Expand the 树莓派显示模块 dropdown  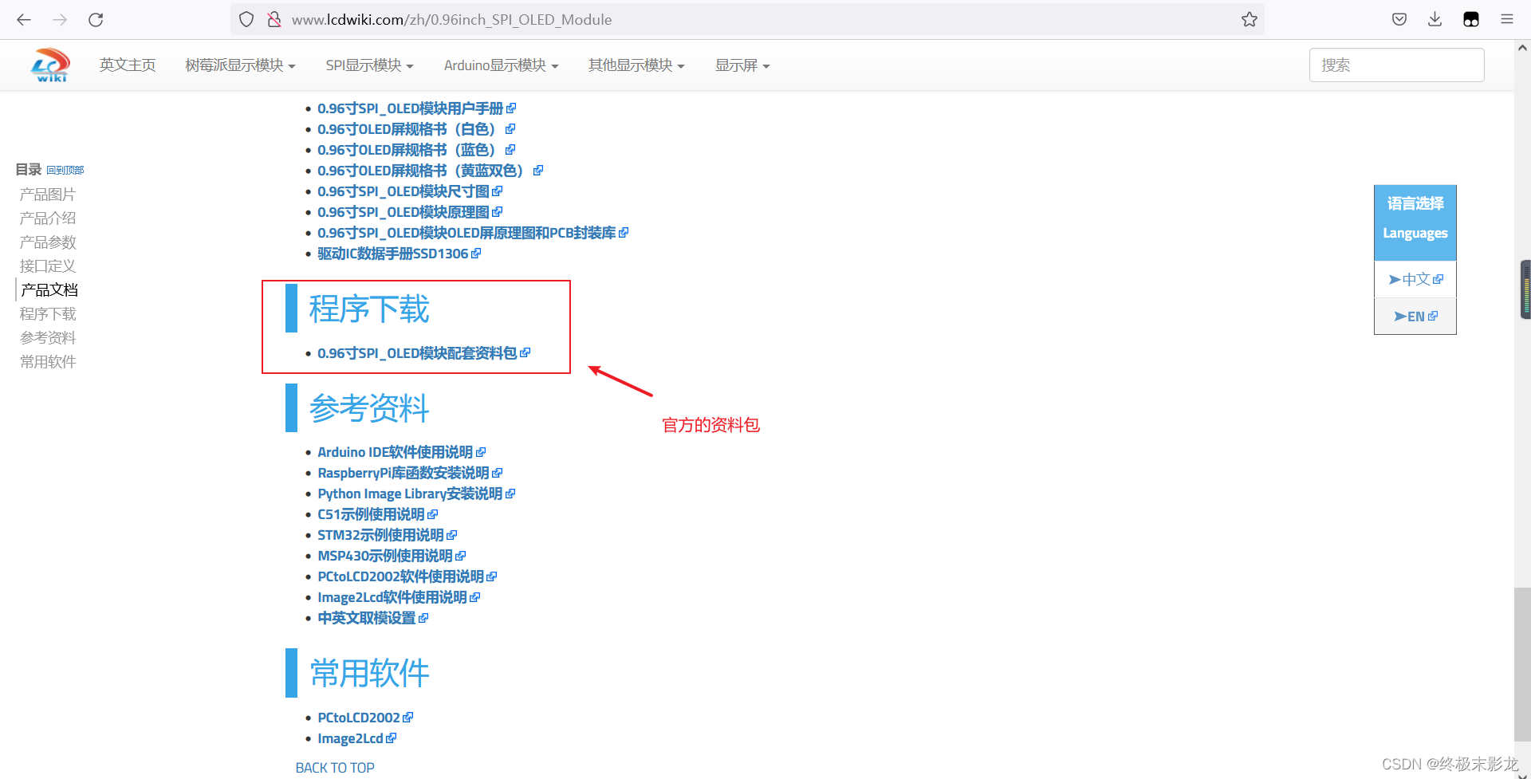coord(240,65)
